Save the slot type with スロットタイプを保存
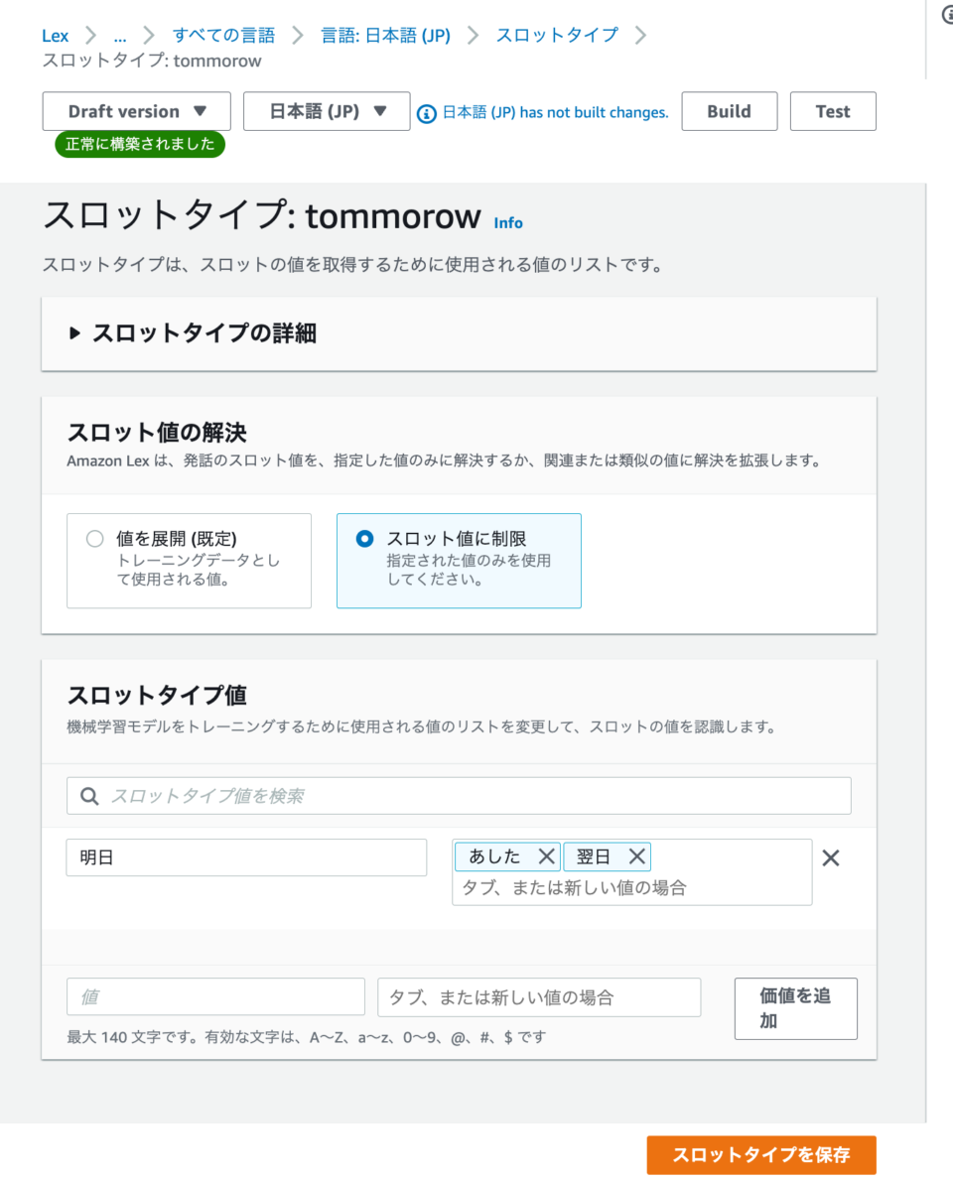 coord(760,1154)
